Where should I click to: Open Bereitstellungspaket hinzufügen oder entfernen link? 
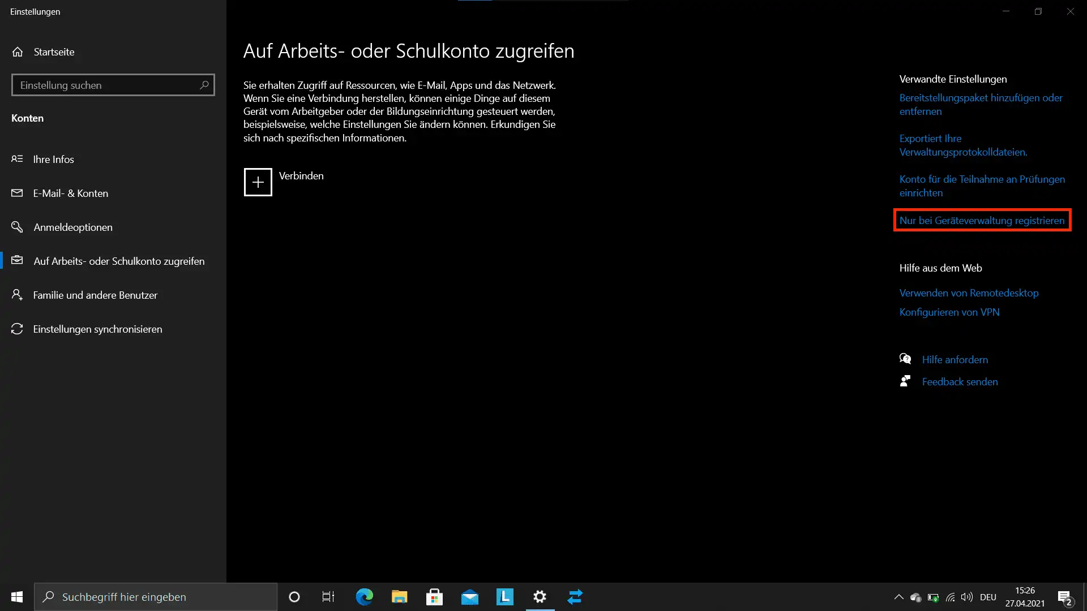pyautogui.click(x=981, y=105)
